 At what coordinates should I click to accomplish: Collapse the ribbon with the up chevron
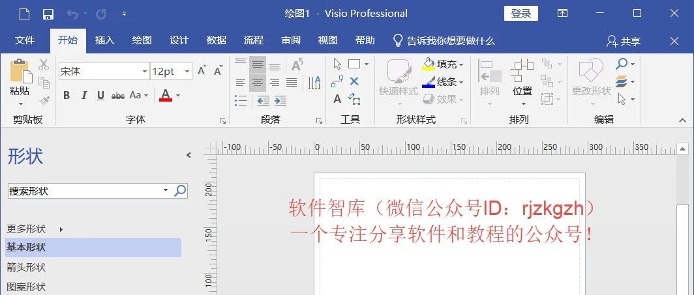682,120
